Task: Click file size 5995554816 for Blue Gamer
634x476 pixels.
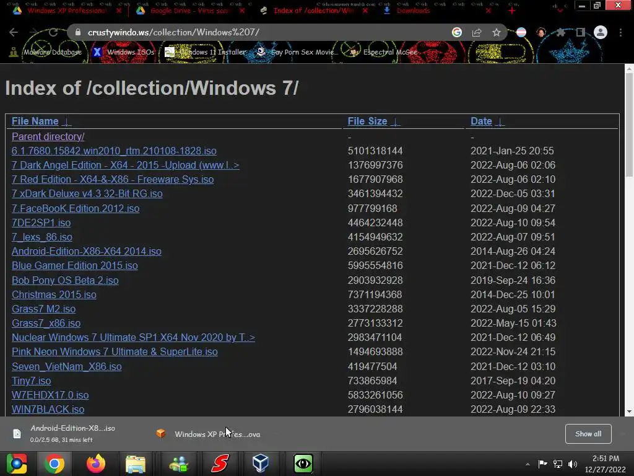Action: [375, 265]
